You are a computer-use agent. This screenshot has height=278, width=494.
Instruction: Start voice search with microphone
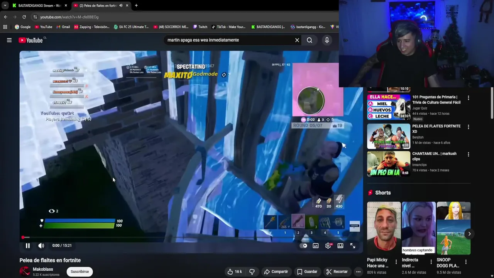(327, 40)
